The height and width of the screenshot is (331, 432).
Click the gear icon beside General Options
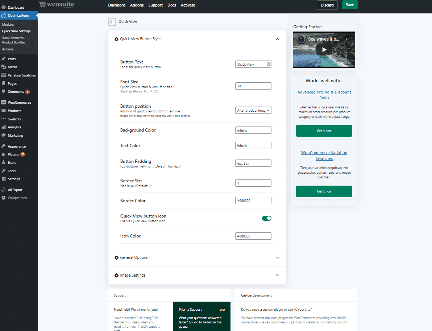coord(116,258)
